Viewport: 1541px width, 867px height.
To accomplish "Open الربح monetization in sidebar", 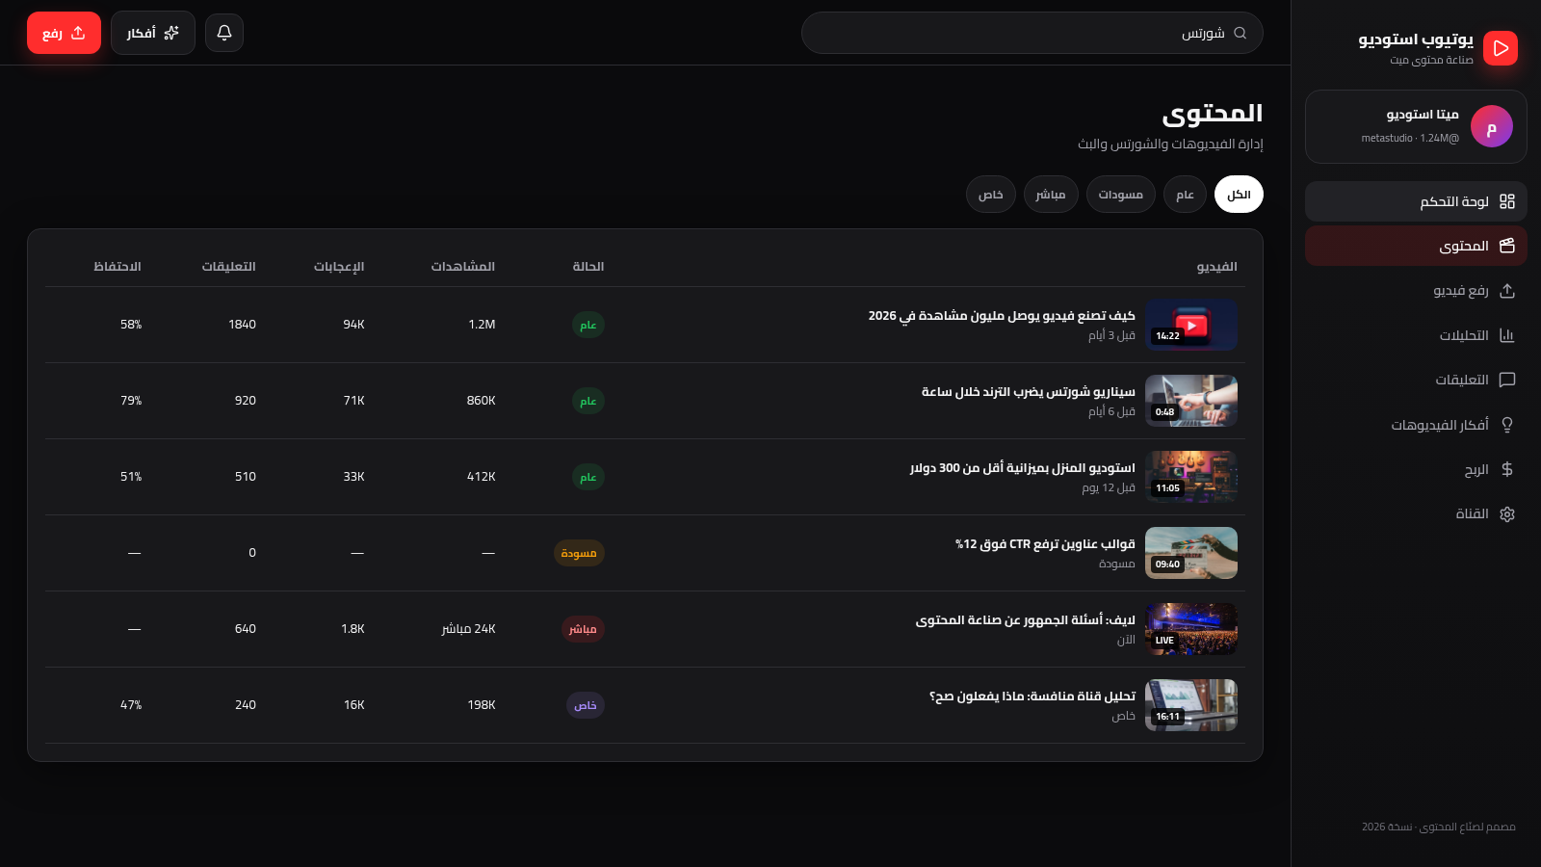I will [1416, 469].
